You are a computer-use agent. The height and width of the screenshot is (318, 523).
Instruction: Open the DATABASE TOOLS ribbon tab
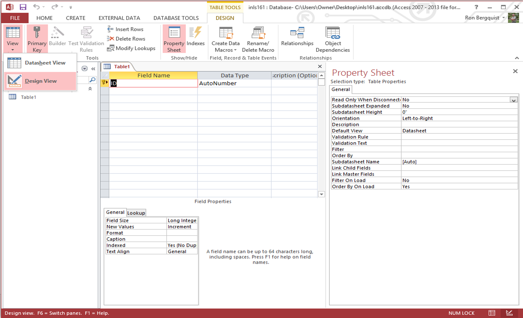click(x=176, y=18)
